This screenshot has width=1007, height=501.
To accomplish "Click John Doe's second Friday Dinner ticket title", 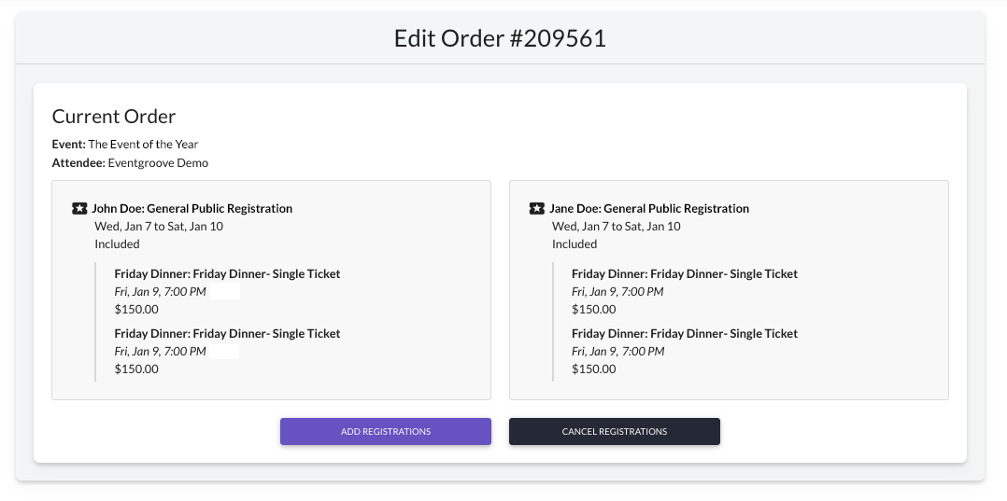I will click(x=227, y=334).
